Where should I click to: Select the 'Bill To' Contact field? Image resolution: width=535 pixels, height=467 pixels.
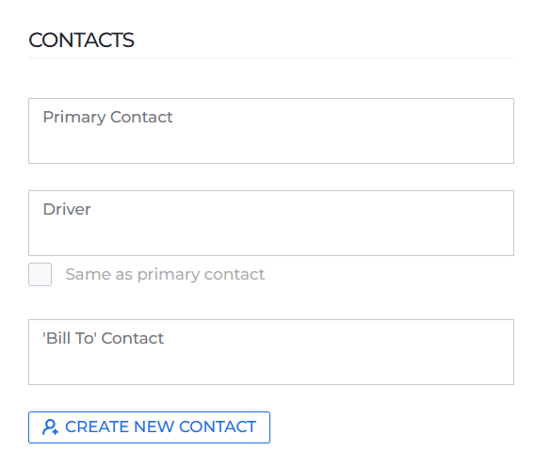point(271,352)
